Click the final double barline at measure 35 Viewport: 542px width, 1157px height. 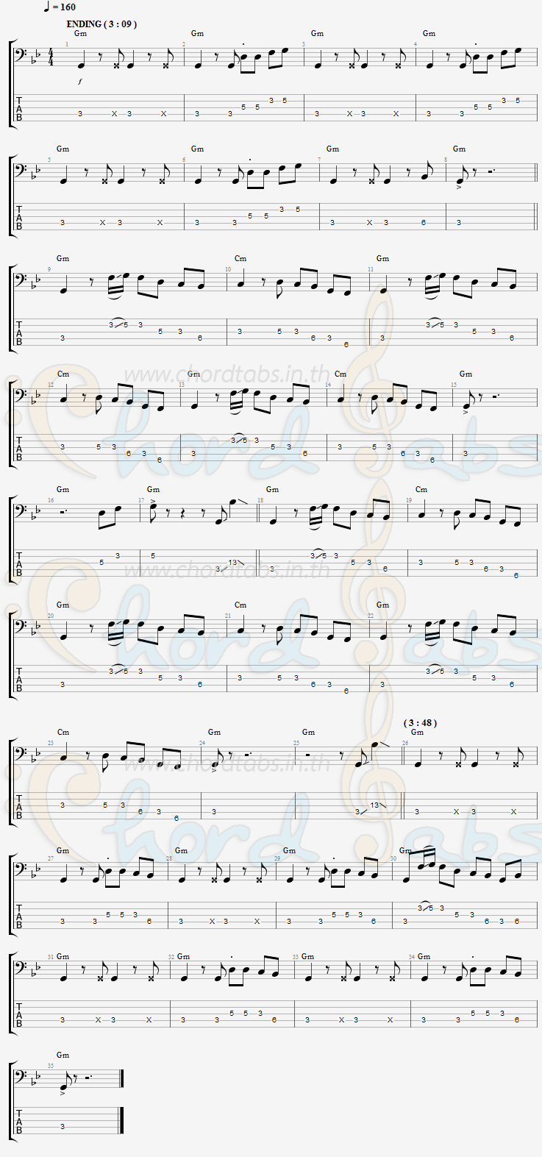[x=121, y=1103]
